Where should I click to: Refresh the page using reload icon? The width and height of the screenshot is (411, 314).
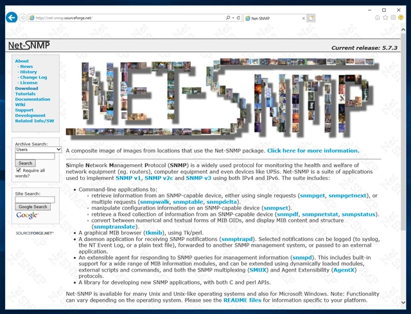(x=238, y=18)
